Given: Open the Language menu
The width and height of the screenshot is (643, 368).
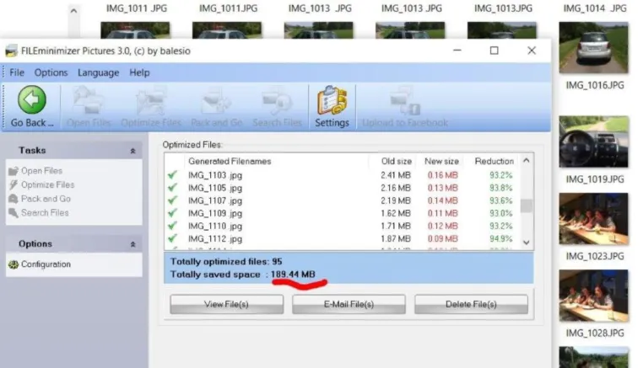Looking at the screenshot, I should coord(99,72).
